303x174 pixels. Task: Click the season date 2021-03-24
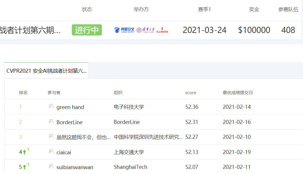coord(205,30)
